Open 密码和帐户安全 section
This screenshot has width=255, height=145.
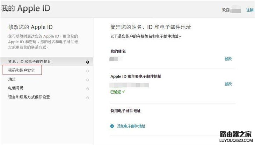pos(22,71)
